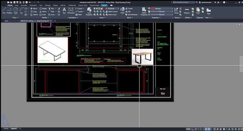This screenshot has height=131, width=243.
Task: Click the Object Color wheel icon
Action: pyautogui.click(x=149, y=9)
